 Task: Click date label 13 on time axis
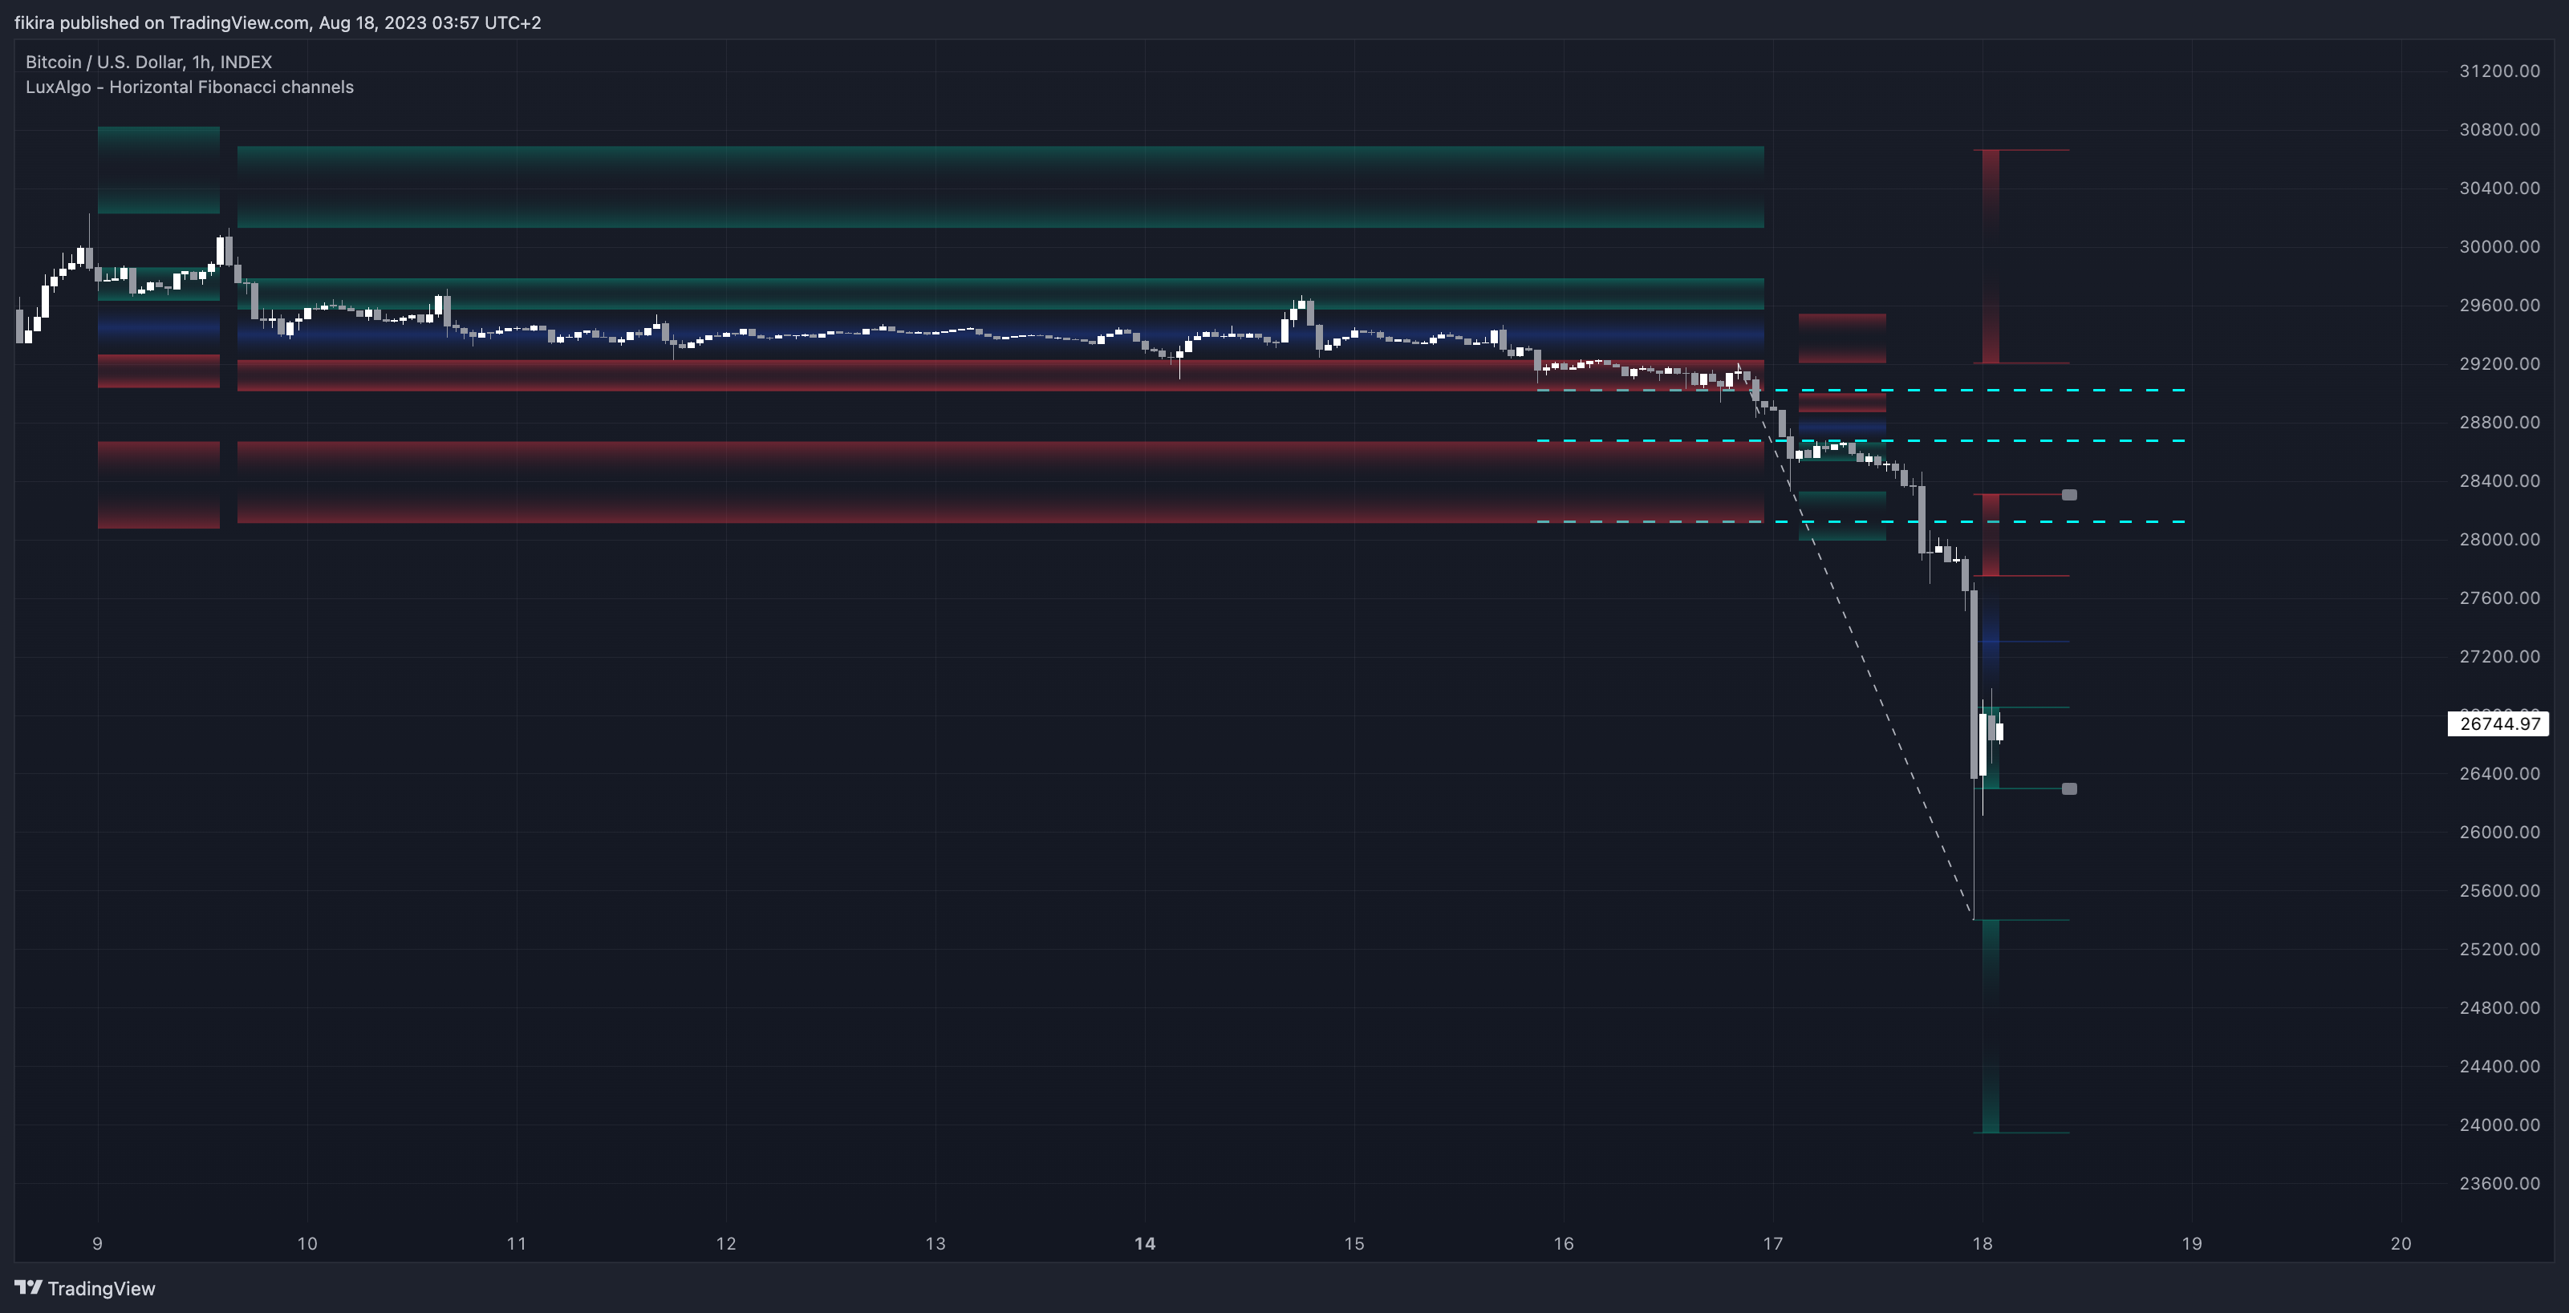pos(935,1243)
